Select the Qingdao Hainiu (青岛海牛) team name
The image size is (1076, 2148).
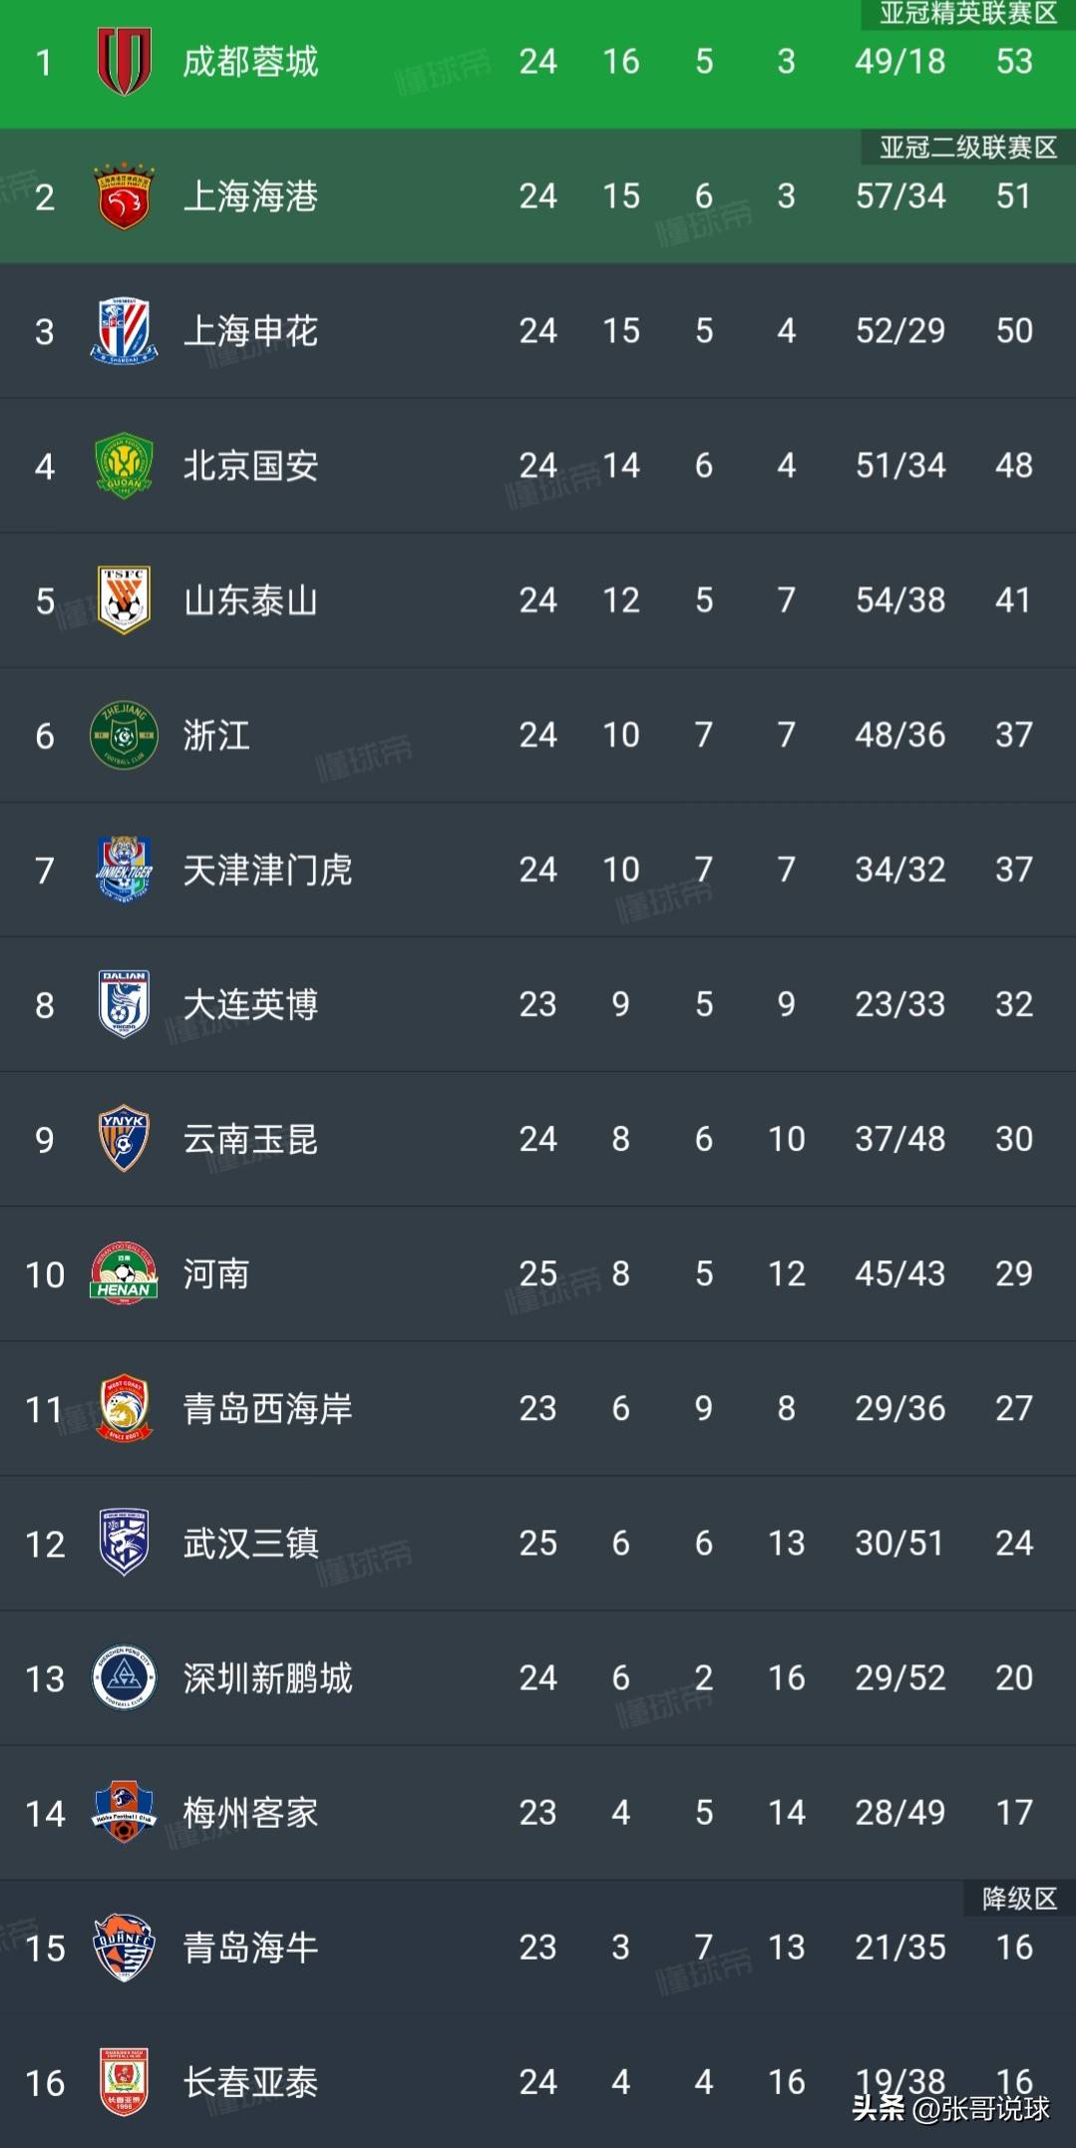tap(250, 1948)
